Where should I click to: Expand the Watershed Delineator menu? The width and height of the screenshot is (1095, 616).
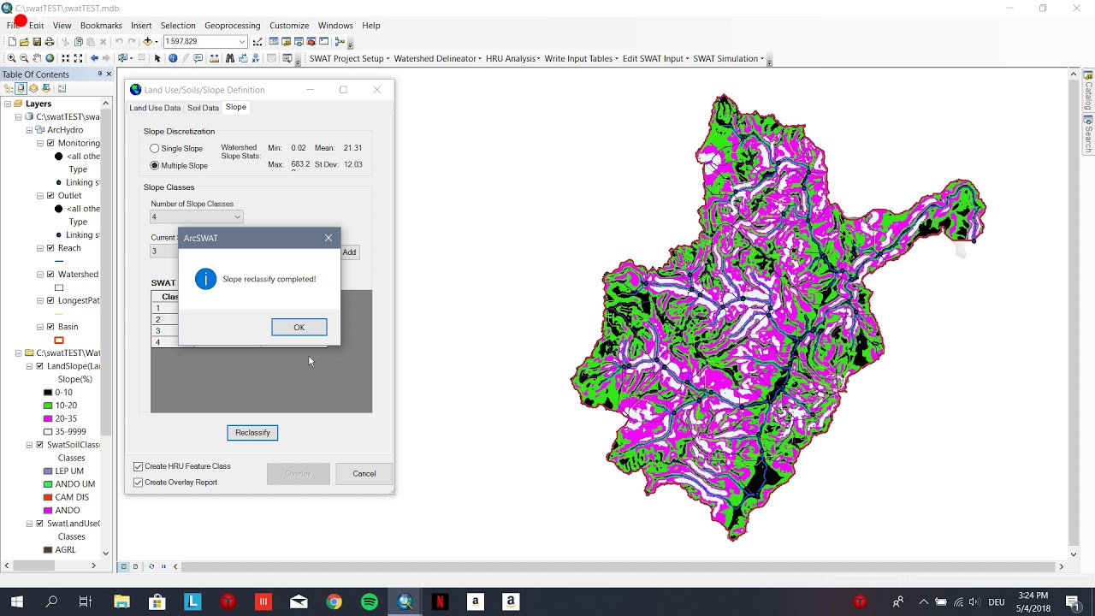[438, 58]
